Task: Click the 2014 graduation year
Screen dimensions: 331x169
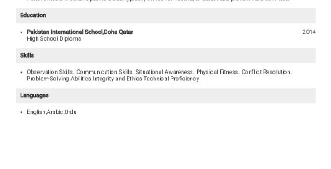Action: 309,32
